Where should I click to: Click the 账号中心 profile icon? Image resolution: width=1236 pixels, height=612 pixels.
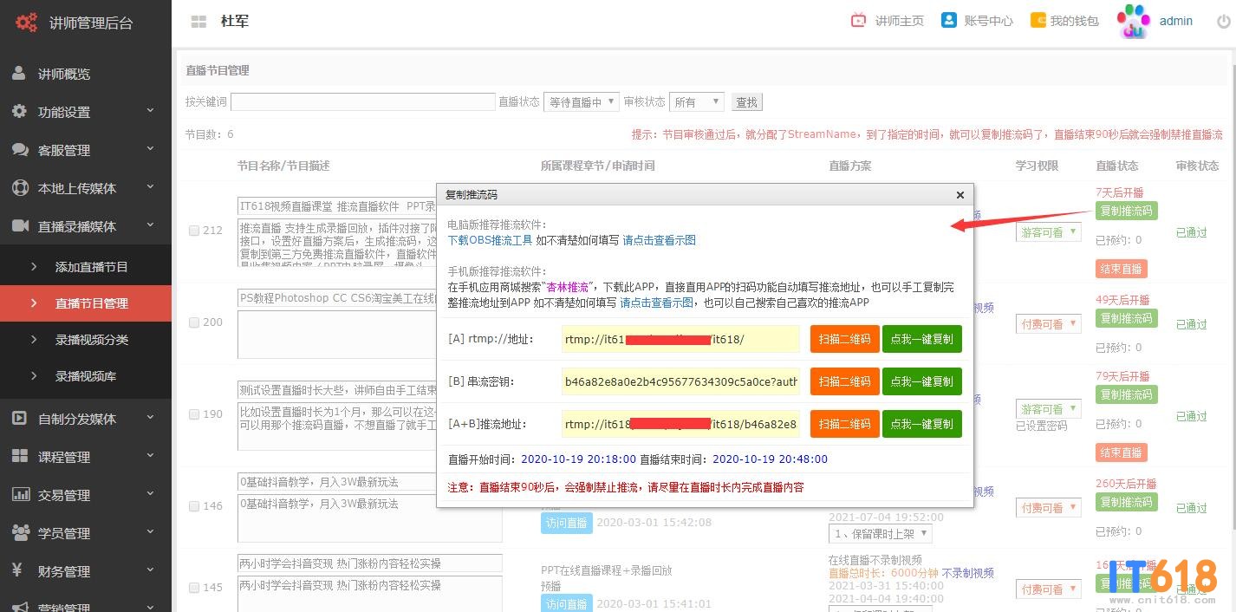[x=949, y=20]
